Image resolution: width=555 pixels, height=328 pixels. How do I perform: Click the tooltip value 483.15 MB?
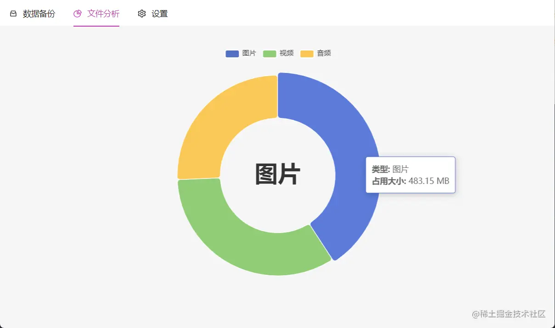coord(429,181)
